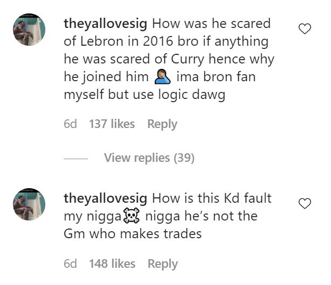Reply to the comment with 148 likes
Viewport: 331px width, 285px height.
[x=162, y=264]
